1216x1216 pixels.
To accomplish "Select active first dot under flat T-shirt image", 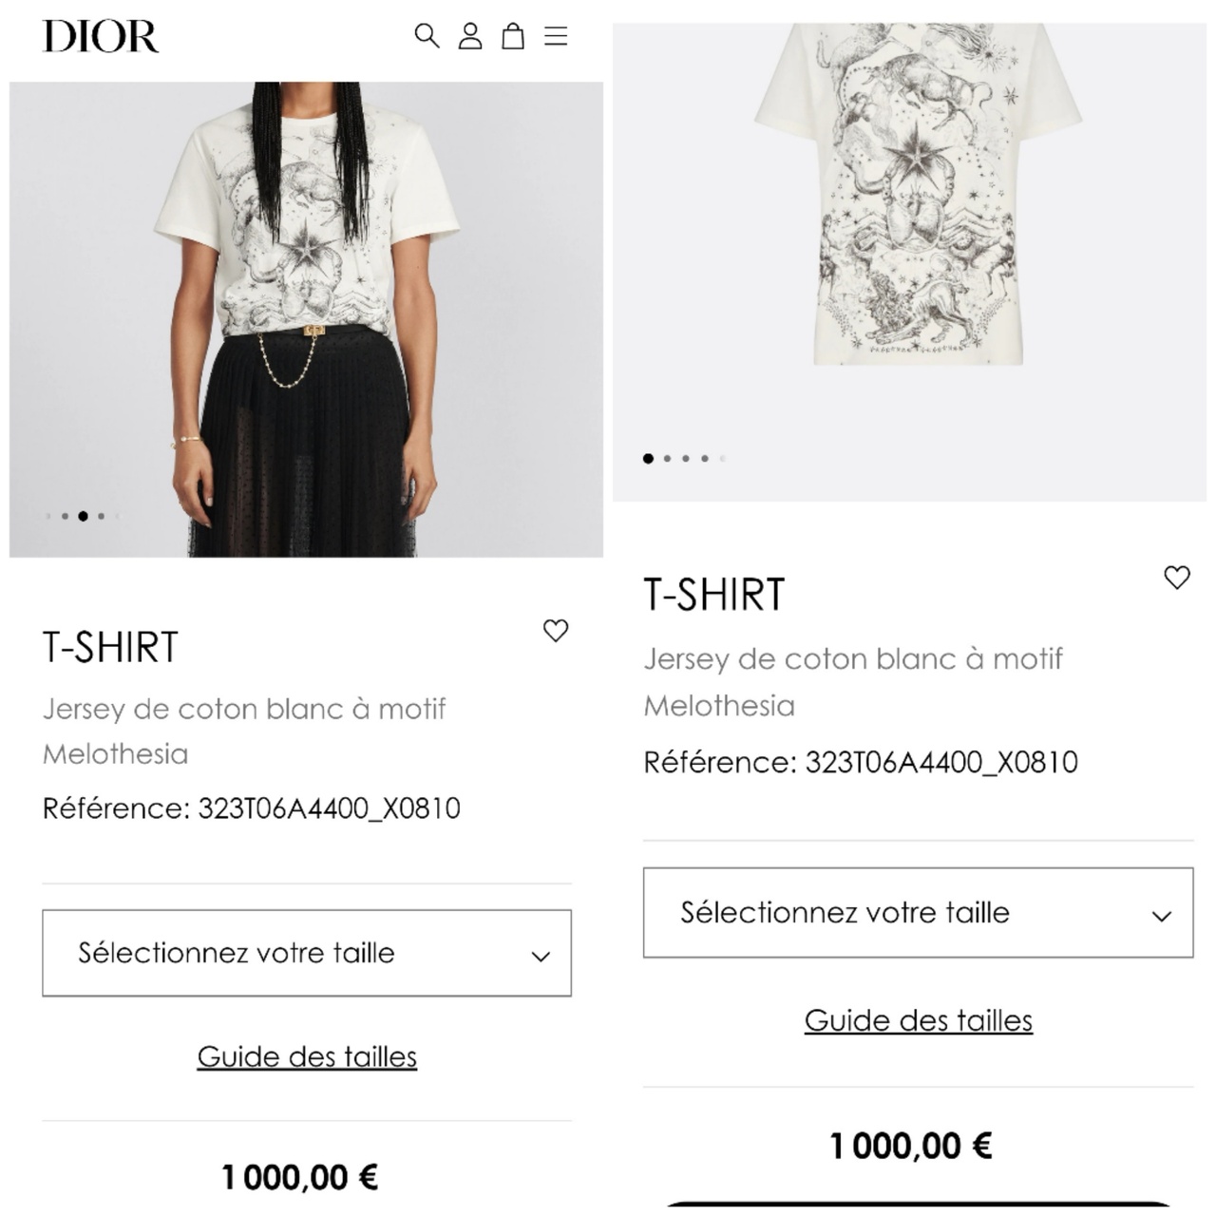I will 648,459.
